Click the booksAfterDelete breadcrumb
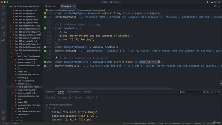 tap(67, 10)
